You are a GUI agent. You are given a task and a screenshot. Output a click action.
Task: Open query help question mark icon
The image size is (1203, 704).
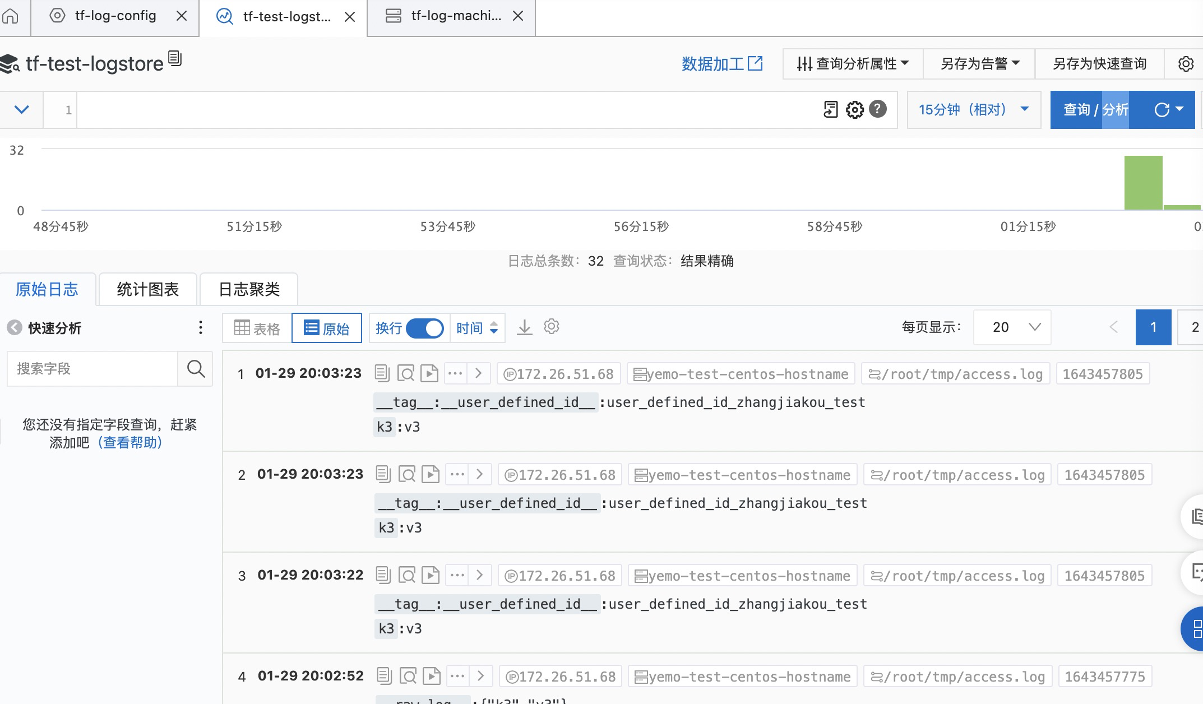coord(878,109)
